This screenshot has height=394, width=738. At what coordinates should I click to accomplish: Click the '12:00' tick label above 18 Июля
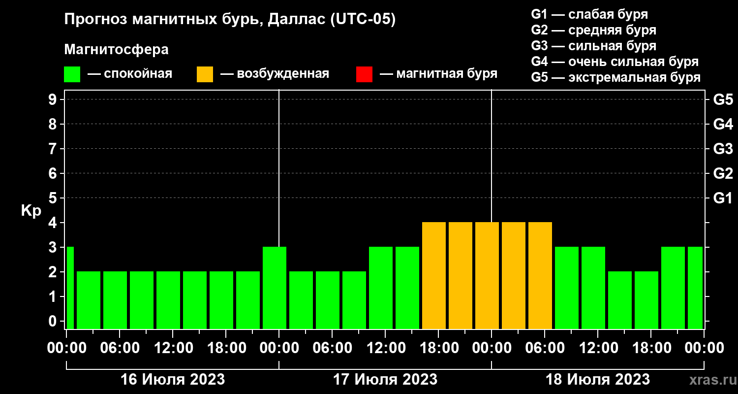(x=598, y=348)
